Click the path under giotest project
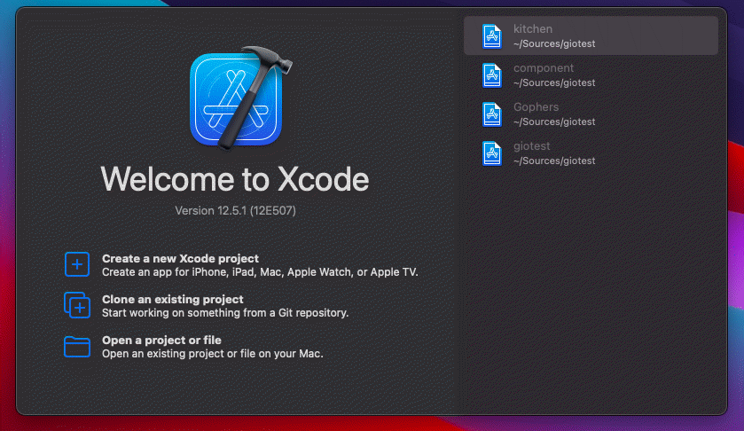This screenshot has height=431, width=744. click(x=554, y=161)
